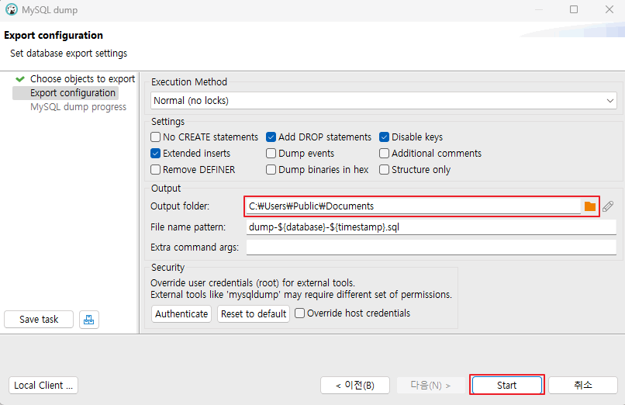Viewport: 625px width, 405px height.
Task: Click the green checkmark beside Choose objects
Action: tap(20, 79)
